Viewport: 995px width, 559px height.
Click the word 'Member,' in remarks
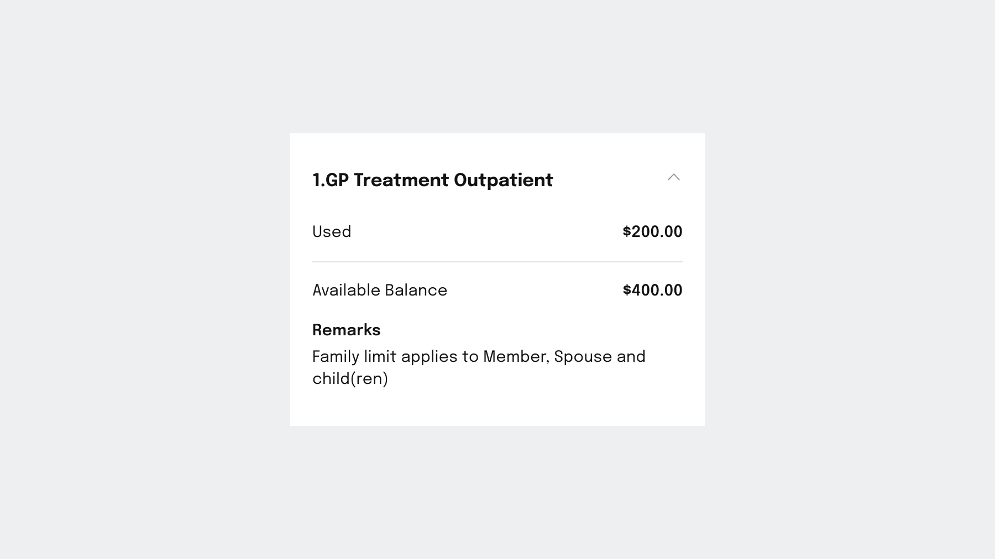(x=516, y=357)
